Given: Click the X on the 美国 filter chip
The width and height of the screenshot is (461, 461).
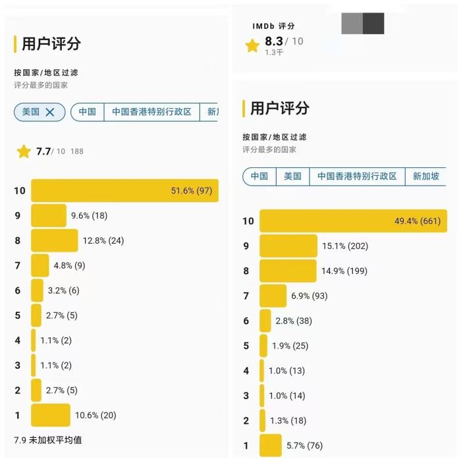Looking at the screenshot, I should pyautogui.click(x=50, y=112).
